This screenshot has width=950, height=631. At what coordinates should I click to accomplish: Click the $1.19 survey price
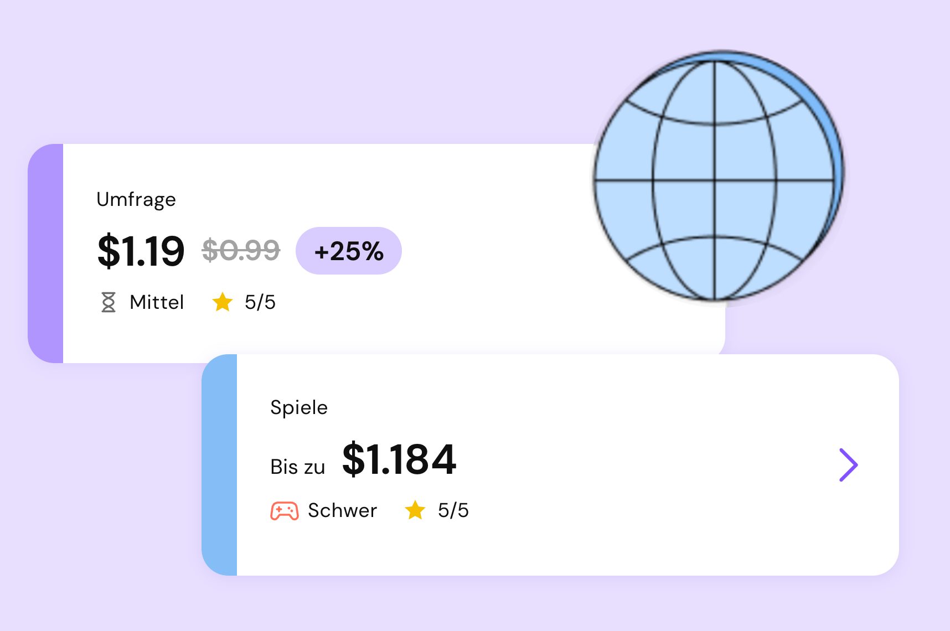(141, 251)
